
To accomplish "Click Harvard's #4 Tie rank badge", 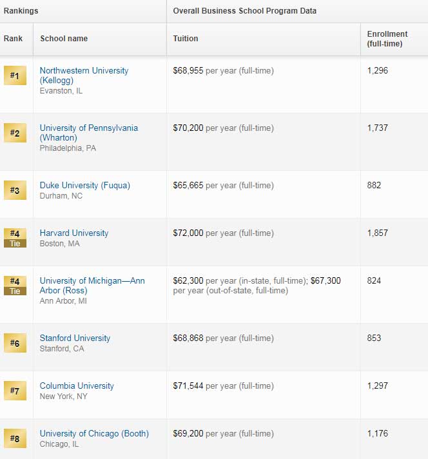I will [15, 237].
